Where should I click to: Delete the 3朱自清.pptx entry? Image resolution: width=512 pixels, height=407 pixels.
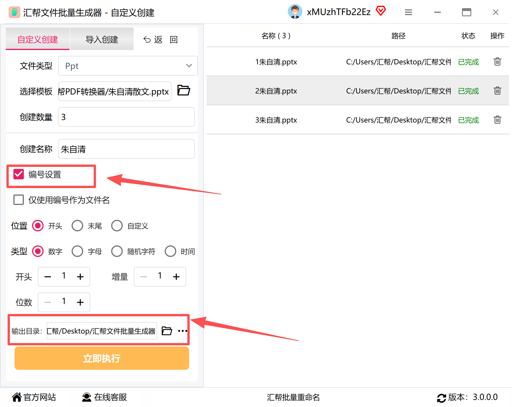497,120
